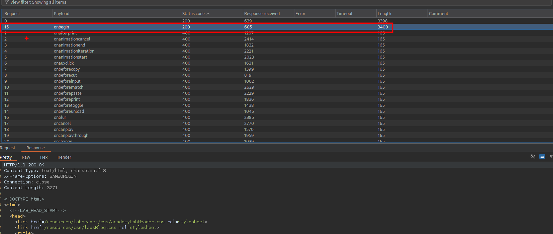Image resolution: width=553 pixels, height=234 pixels.
Task: Select the onbegin payload row
Action: click(62, 27)
